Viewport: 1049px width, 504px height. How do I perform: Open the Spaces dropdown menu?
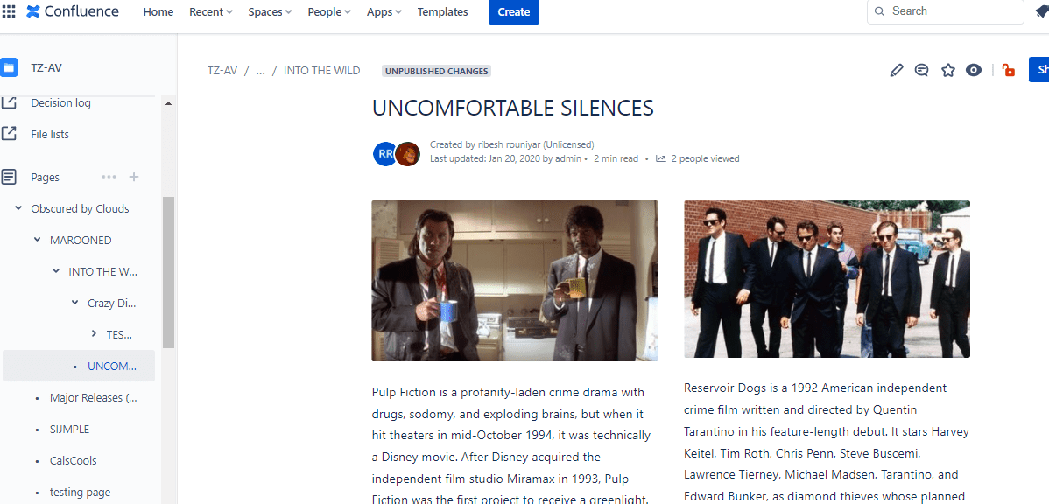pyautogui.click(x=270, y=11)
